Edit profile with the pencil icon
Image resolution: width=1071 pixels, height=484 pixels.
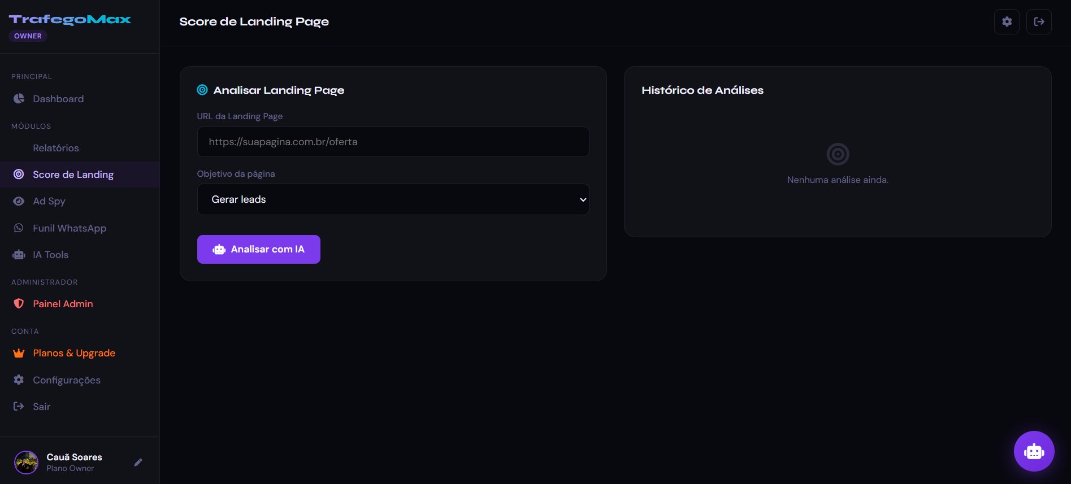[x=138, y=463]
